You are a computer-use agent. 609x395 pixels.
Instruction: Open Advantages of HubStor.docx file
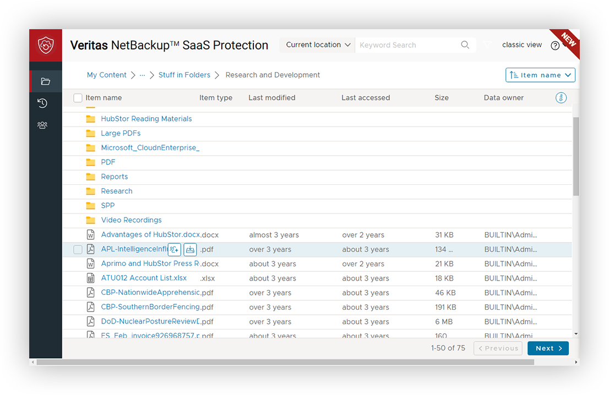(150, 234)
